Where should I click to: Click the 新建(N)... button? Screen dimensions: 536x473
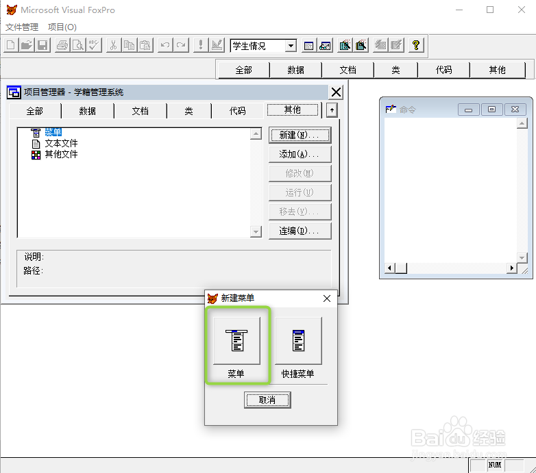300,135
